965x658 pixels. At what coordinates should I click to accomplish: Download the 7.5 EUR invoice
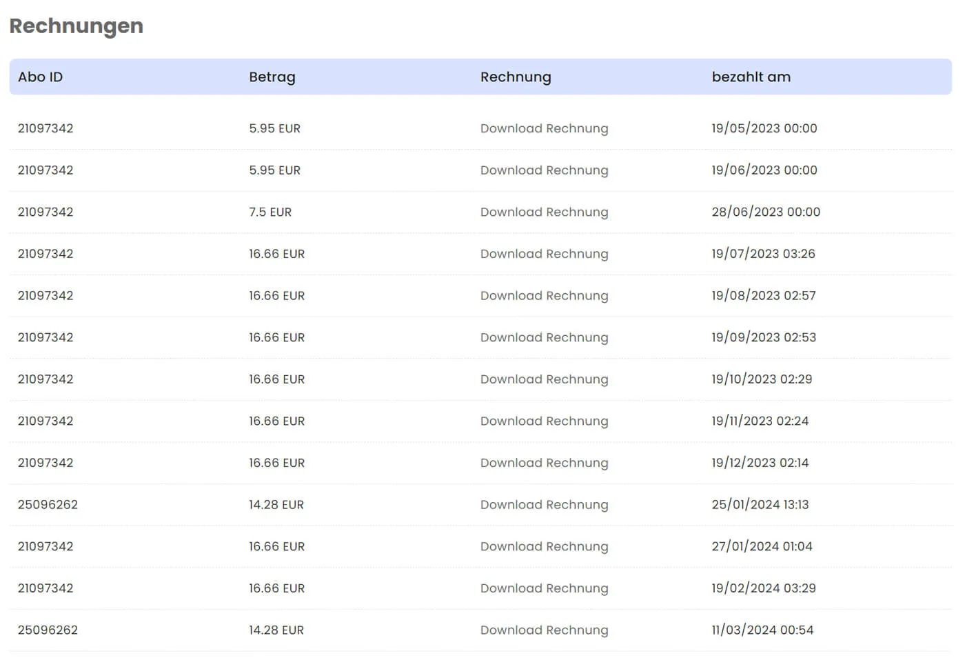click(544, 212)
